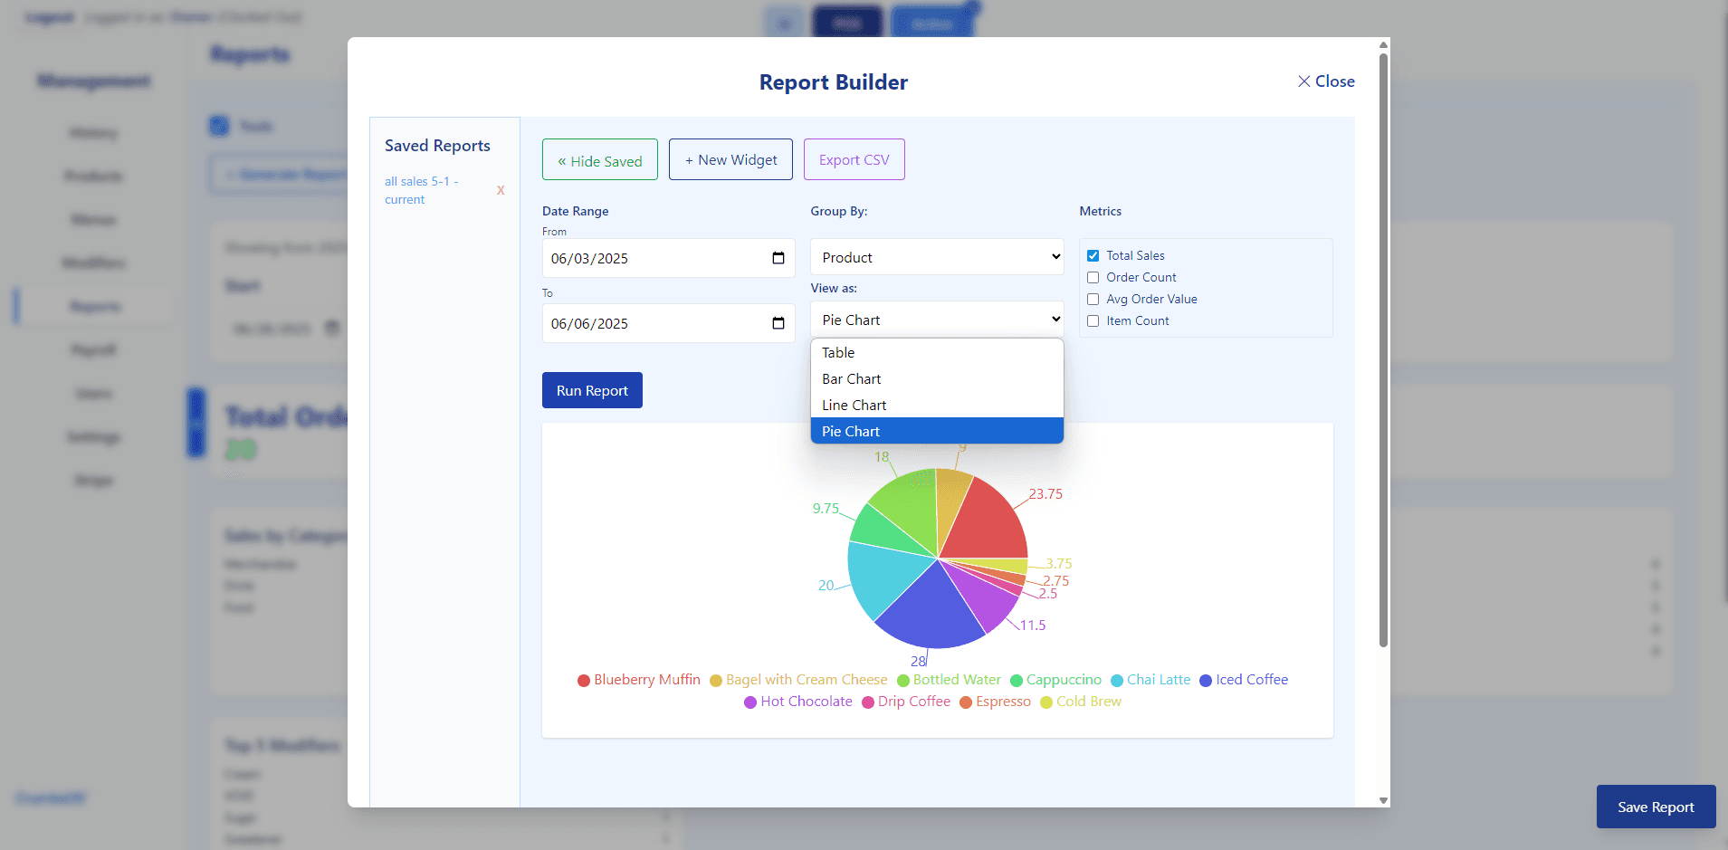Collapse the View as Pie Chart dropdown
This screenshot has height=850, width=1728.
coord(937,320)
